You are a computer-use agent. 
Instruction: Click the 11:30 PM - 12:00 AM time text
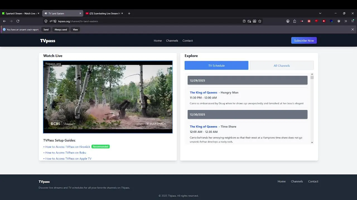[x=203, y=98]
